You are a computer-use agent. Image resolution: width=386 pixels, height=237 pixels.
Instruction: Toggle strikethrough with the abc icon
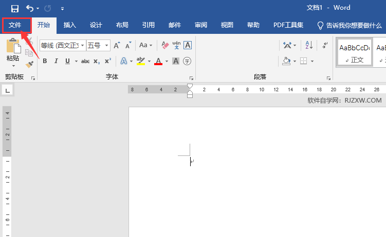(x=85, y=61)
